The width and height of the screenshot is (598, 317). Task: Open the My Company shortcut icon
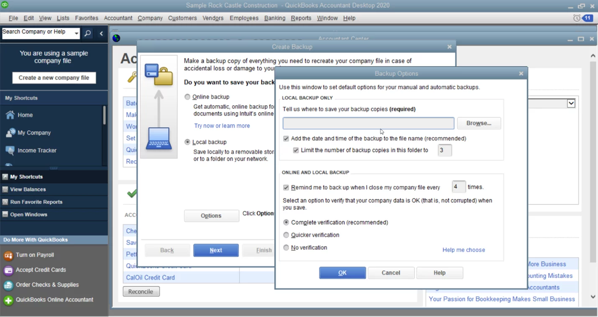[10, 133]
